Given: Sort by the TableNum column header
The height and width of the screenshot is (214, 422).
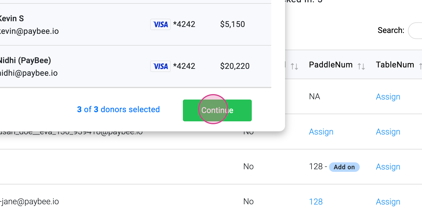Looking at the screenshot, I should coord(395,65).
